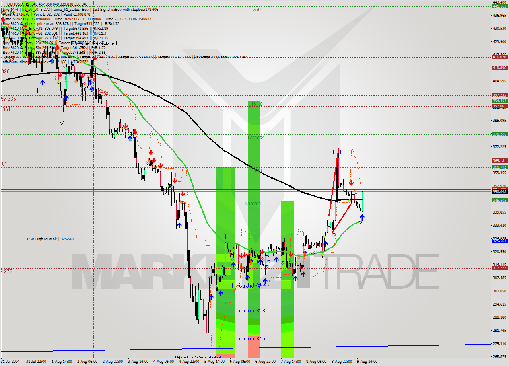Click the 339.825 price axis value
Viewport: 509px width, 366px height.
[x=499, y=212]
